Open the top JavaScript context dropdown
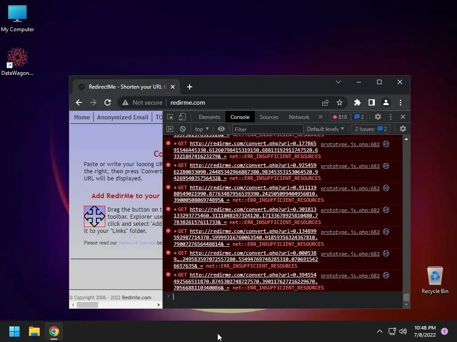The image size is (457, 342). point(202,129)
